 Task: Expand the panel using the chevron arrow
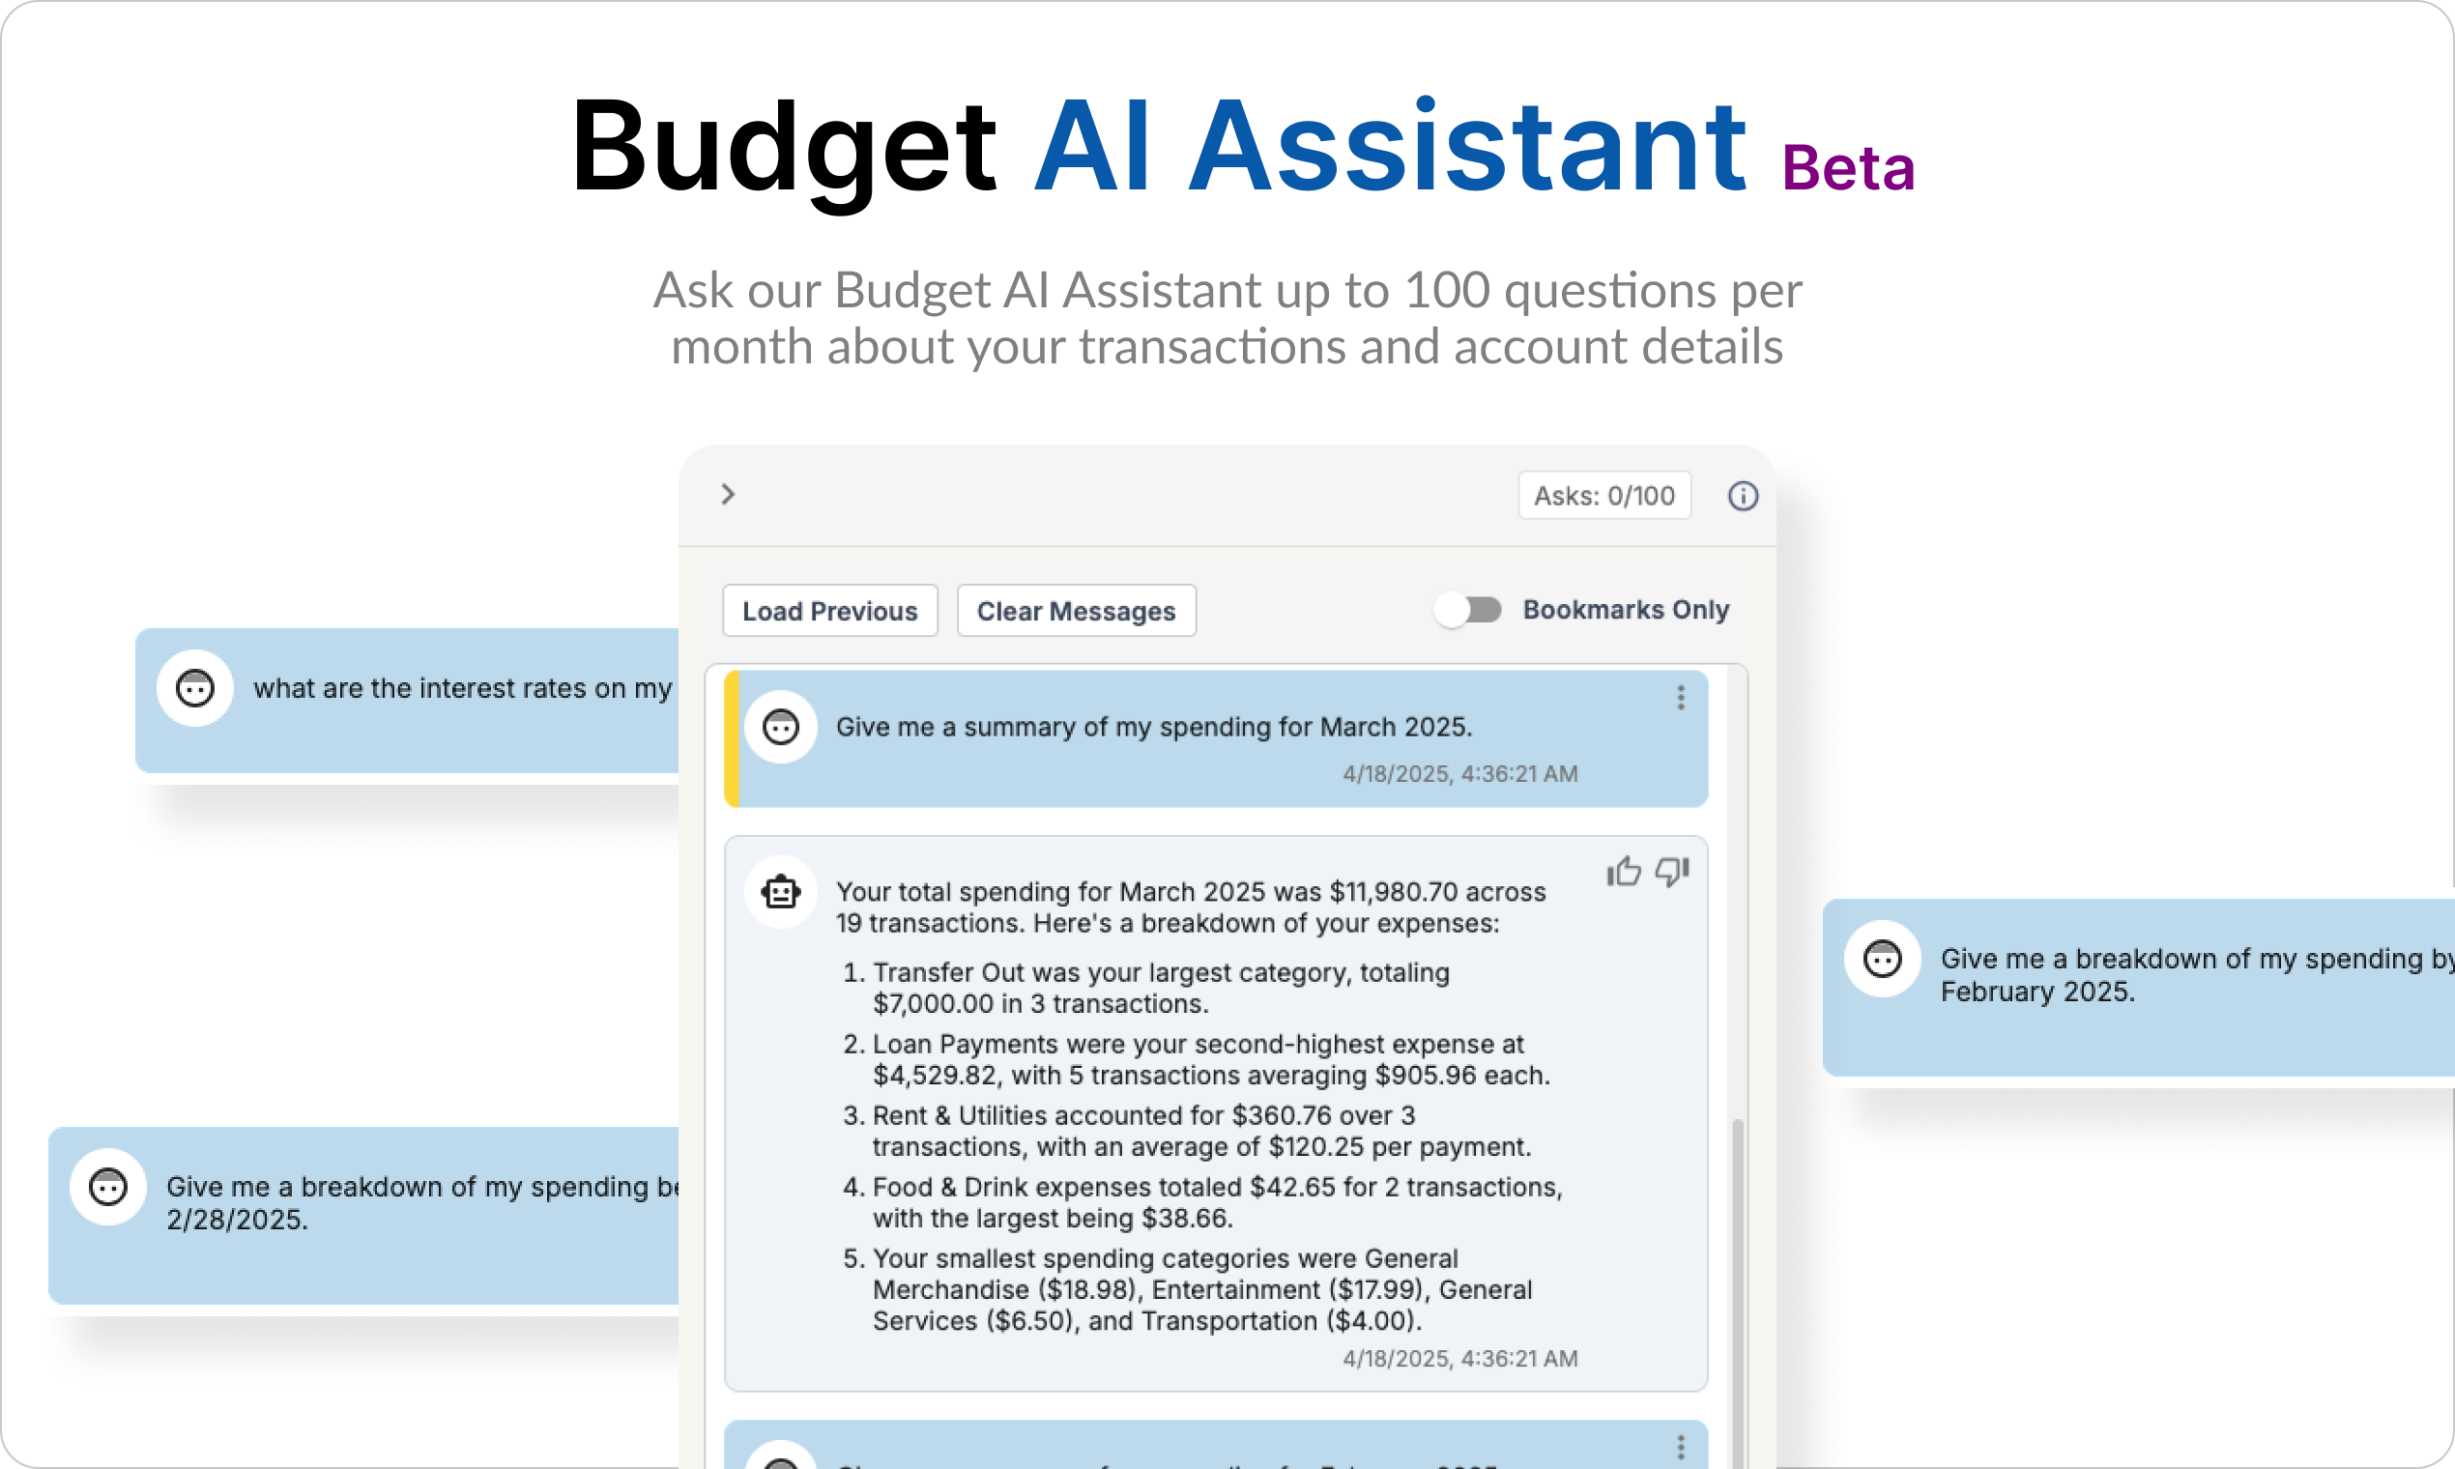[729, 494]
